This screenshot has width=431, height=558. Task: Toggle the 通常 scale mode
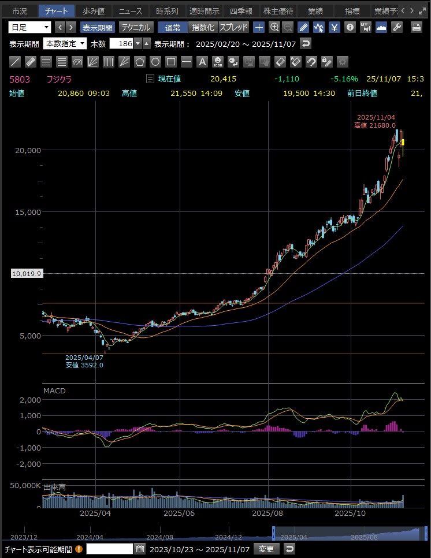pos(172,27)
